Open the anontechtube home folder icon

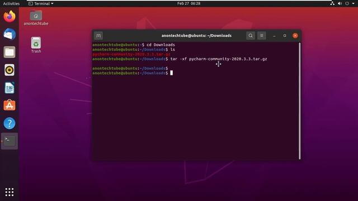pos(36,18)
